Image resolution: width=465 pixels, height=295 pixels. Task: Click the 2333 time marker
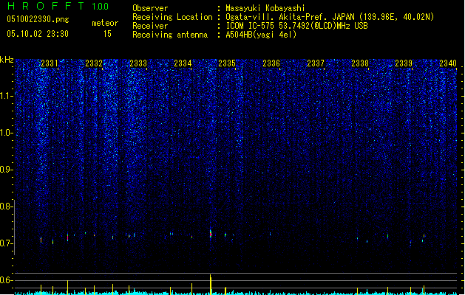click(138, 63)
